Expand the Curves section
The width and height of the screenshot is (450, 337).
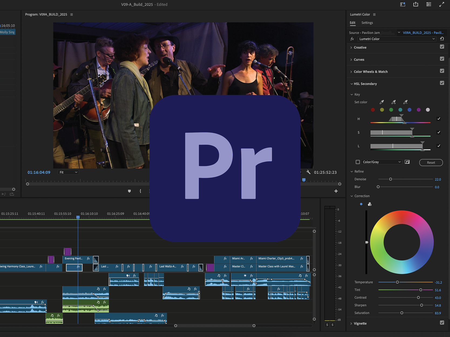351,60
